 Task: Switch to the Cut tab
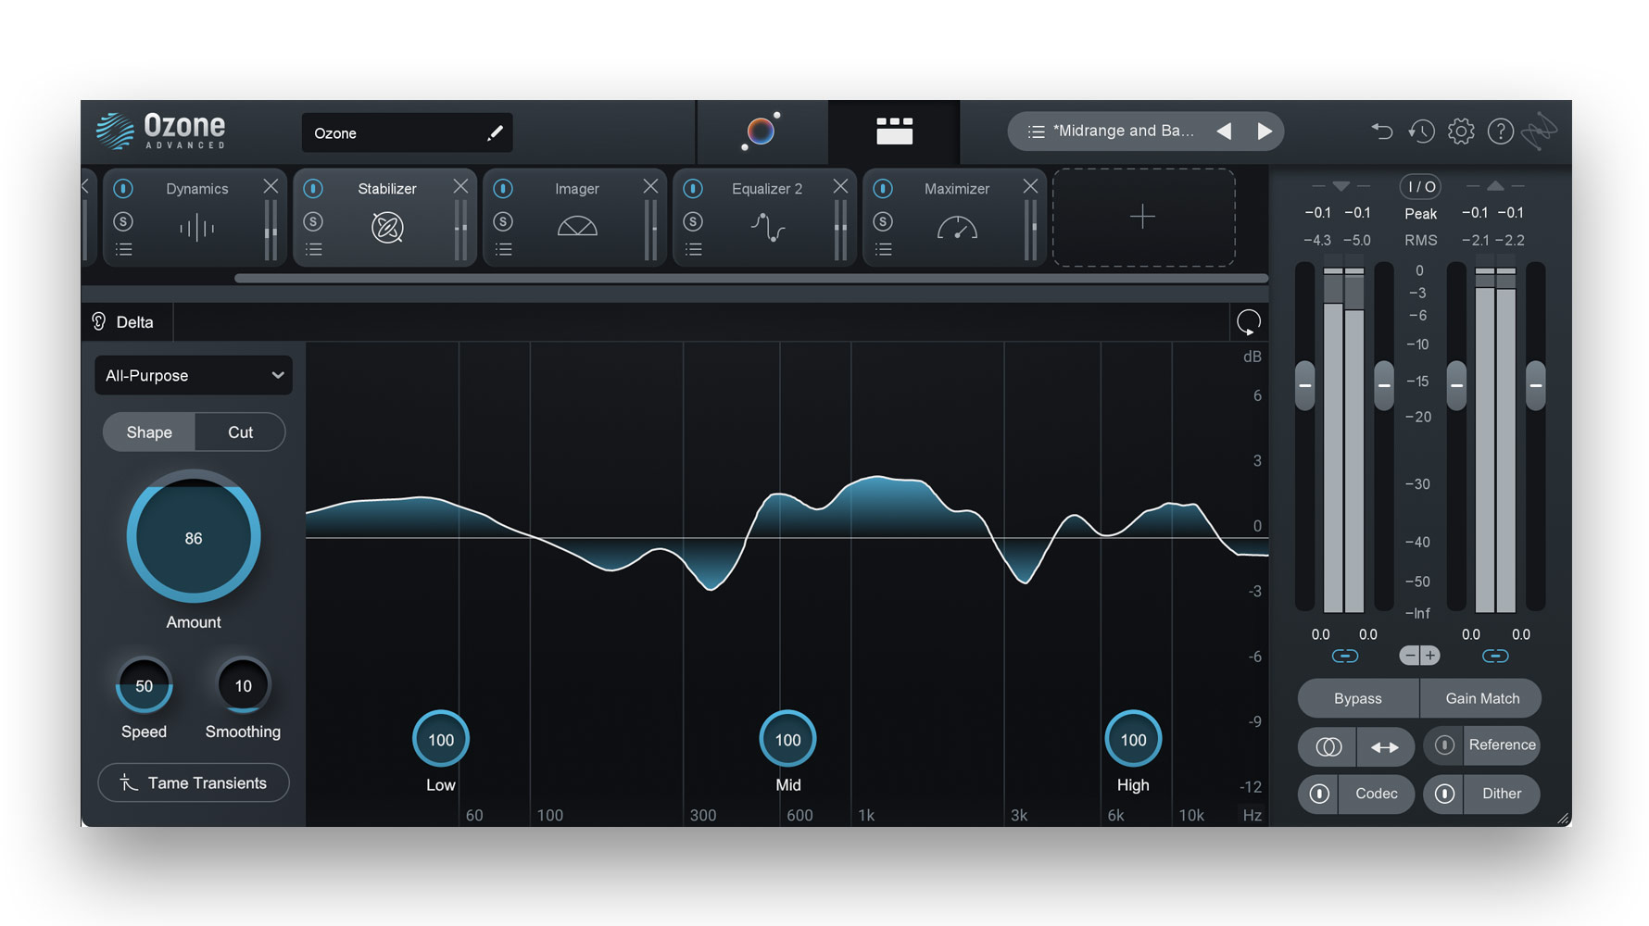click(239, 432)
